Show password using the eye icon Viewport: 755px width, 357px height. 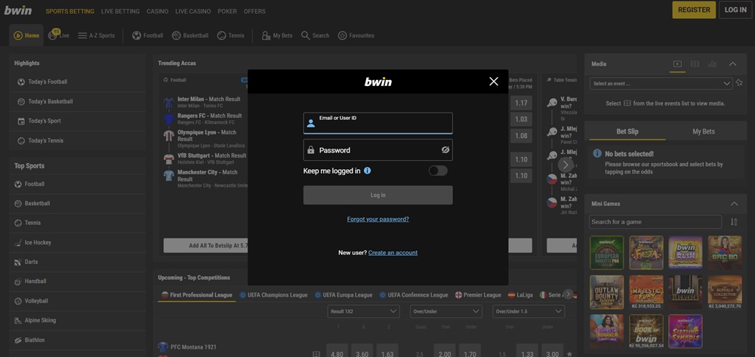pyautogui.click(x=445, y=150)
